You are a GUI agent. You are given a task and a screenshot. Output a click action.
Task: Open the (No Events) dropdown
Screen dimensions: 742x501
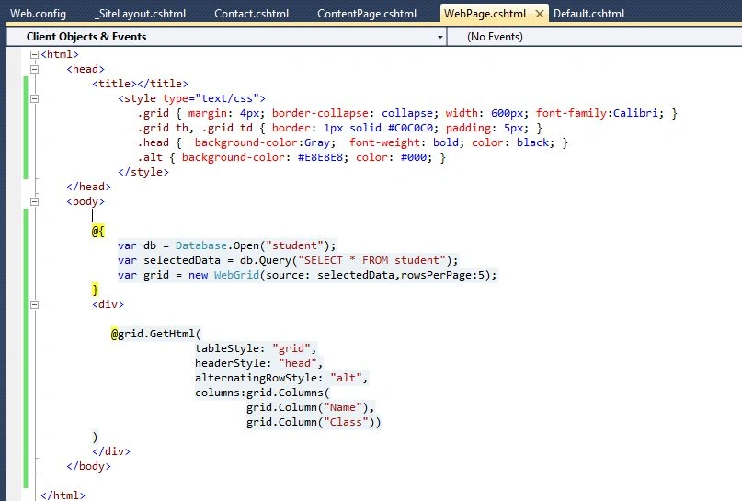[x=595, y=37]
